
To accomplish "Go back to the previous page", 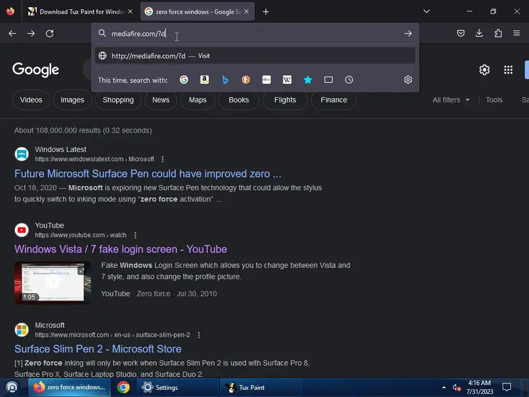I will point(12,34).
